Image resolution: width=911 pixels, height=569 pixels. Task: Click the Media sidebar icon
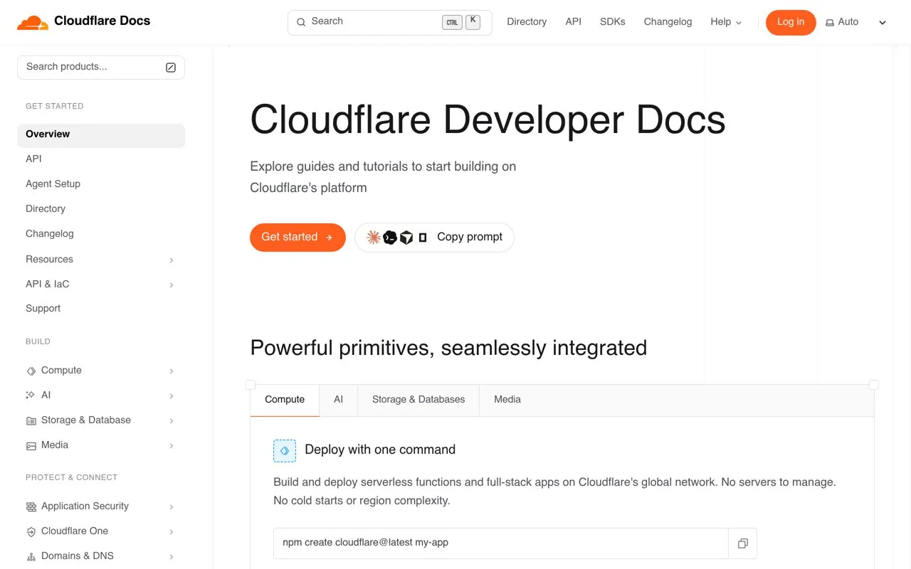pyautogui.click(x=31, y=445)
